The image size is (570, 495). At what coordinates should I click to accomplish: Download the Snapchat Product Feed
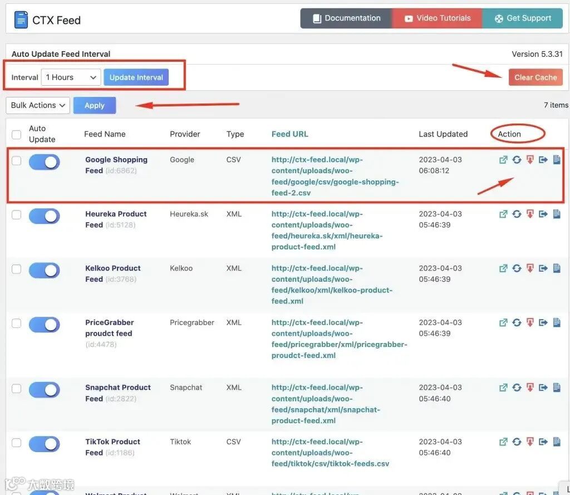coord(530,388)
